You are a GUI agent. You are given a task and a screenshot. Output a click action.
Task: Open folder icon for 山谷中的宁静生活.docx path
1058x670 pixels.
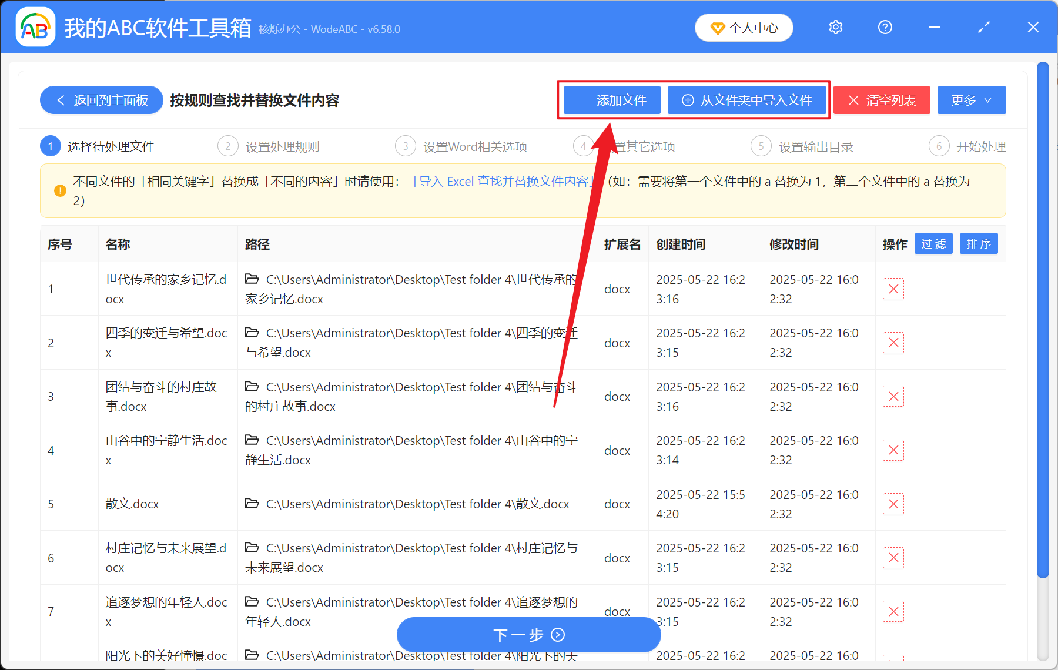click(x=252, y=440)
